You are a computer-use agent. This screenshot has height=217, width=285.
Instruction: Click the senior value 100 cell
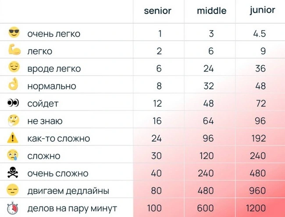tap(154, 208)
